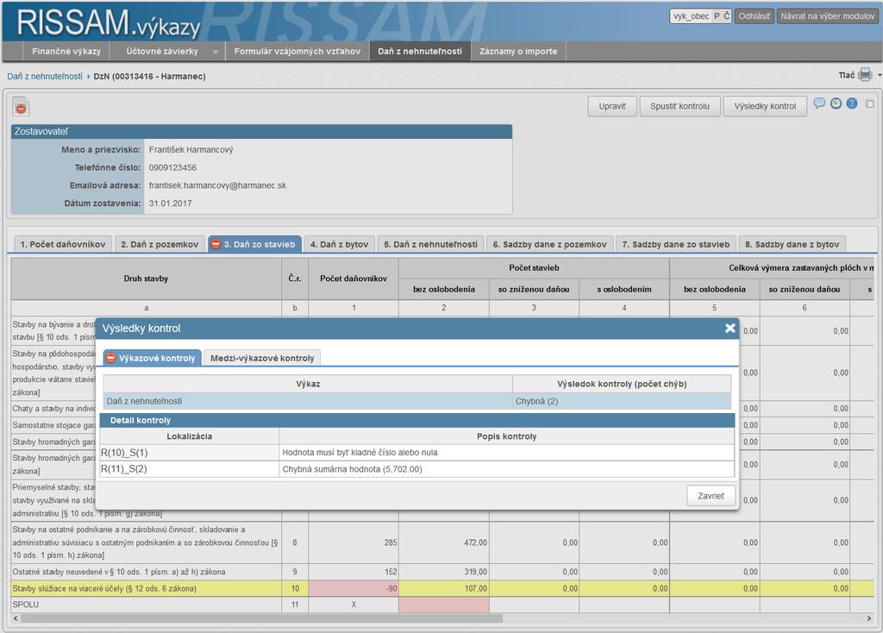Click the phone number 0909123456
883x633 pixels.
coord(172,167)
